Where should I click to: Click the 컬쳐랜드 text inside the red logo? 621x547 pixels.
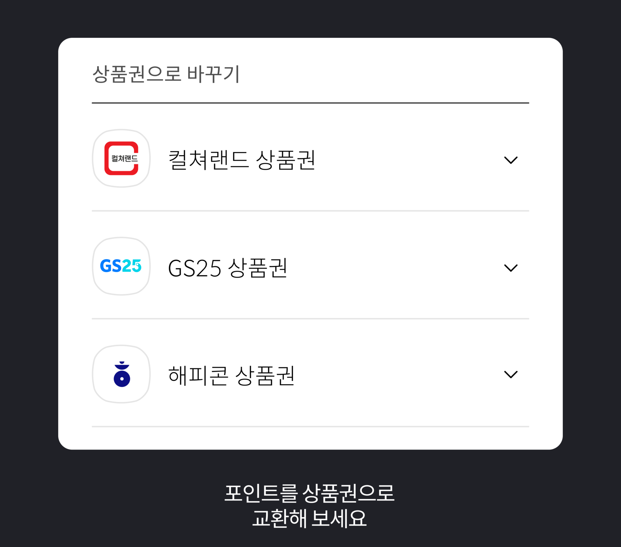pos(125,158)
